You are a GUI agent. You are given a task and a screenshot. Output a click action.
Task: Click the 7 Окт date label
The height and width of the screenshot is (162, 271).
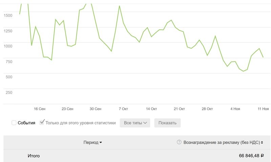tap(123, 109)
